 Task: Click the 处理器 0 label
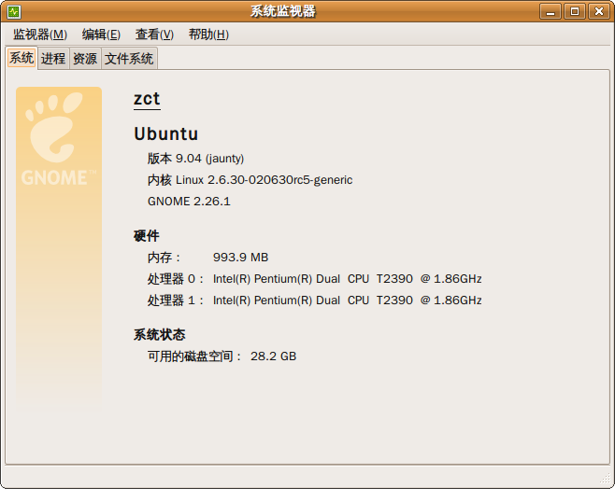pyautogui.click(x=176, y=279)
